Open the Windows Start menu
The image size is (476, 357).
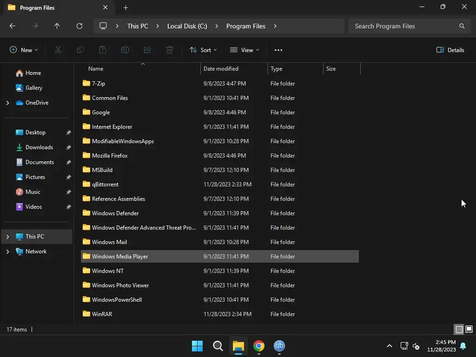pos(197,346)
